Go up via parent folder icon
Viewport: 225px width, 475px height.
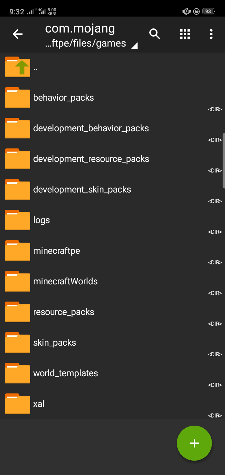pyautogui.click(x=17, y=67)
